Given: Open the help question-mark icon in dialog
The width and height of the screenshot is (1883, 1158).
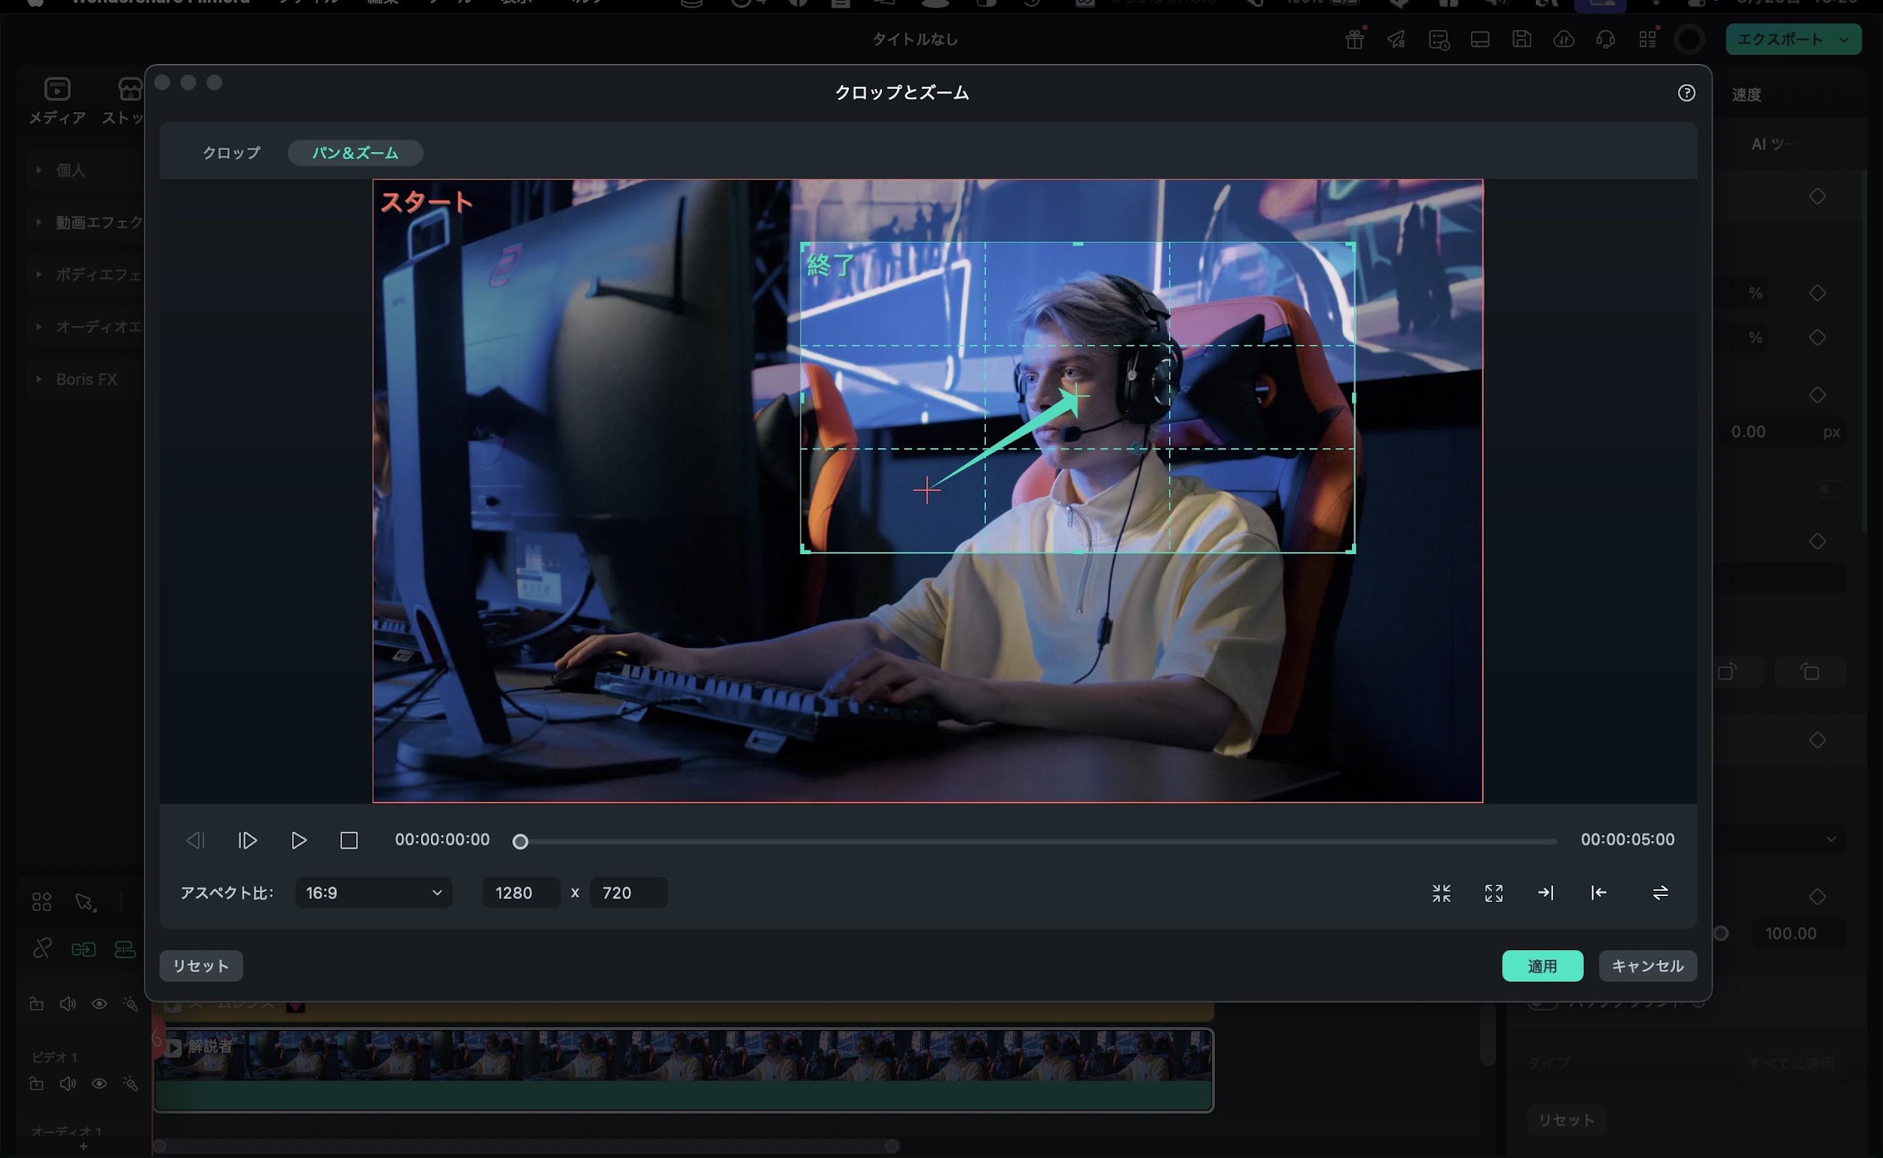Looking at the screenshot, I should (1686, 93).
